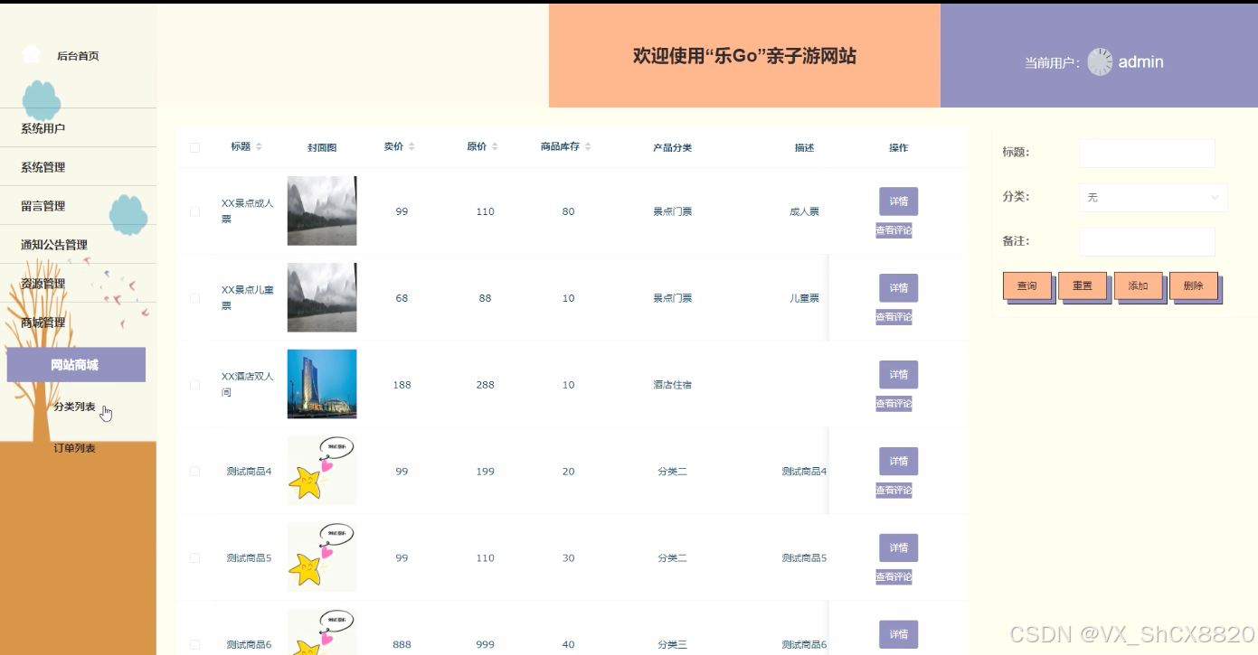This screenshot has height=655, width=1258.
Task: View 查看评论 for XX景点成人票
Action: [x=894, y=230]
